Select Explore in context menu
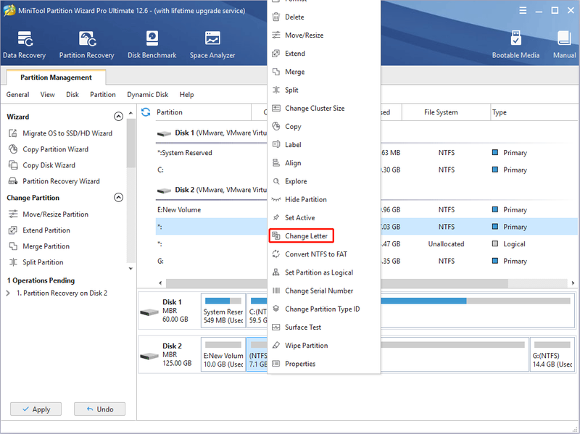580x434 pixels. (x=323, y=181)
